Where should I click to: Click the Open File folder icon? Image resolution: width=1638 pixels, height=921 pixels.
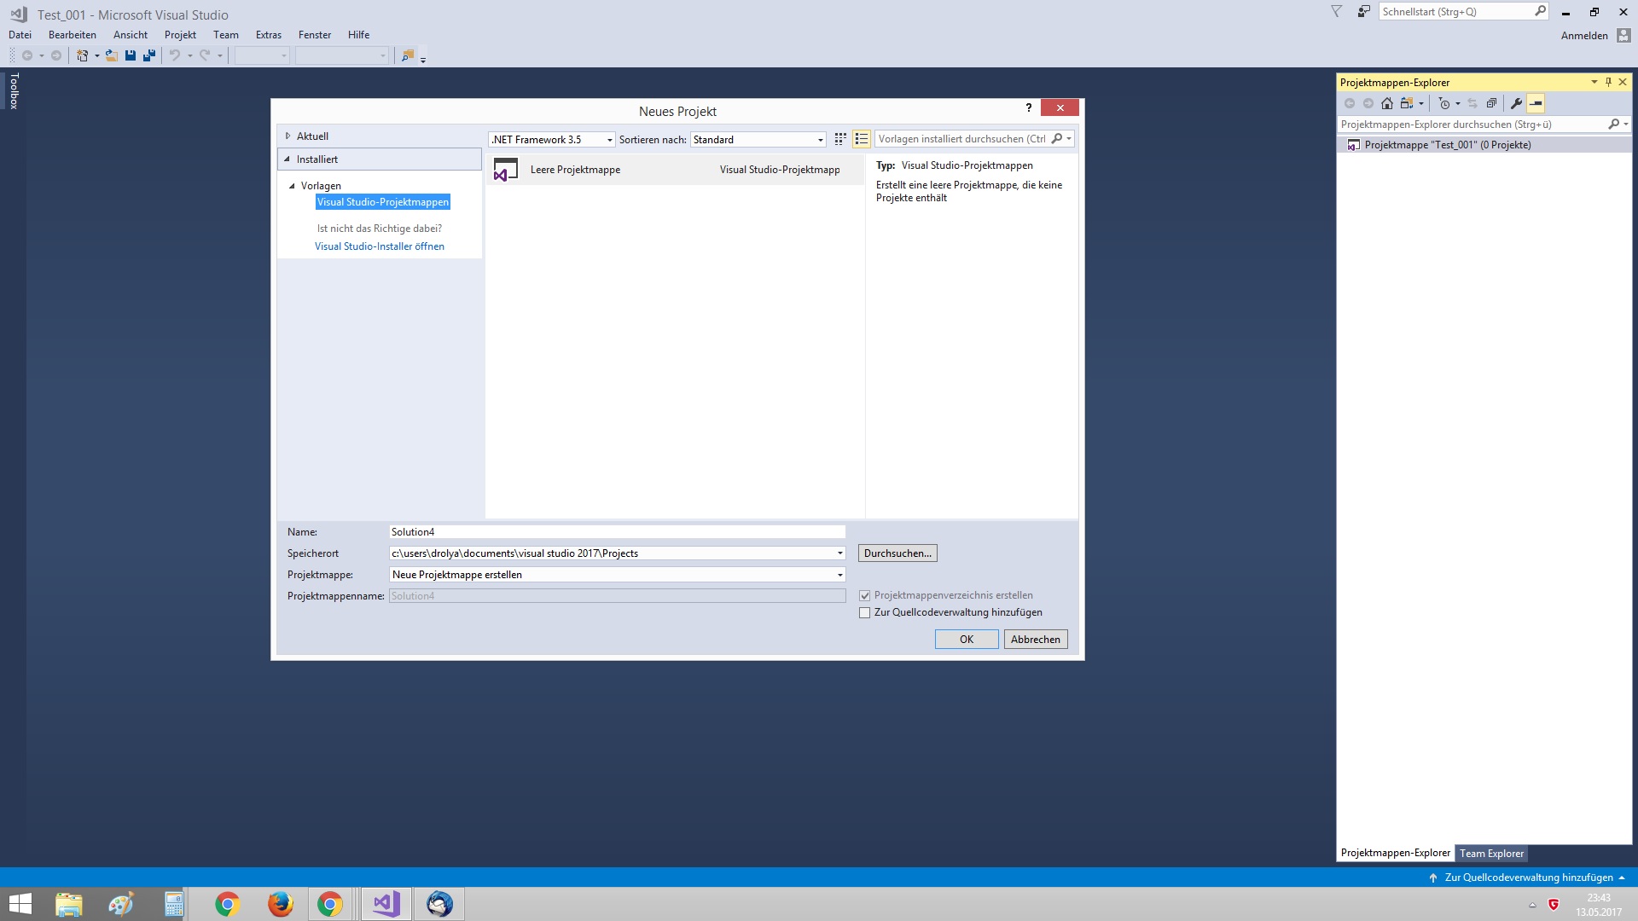pyautogui.click(x=111, y=55)
